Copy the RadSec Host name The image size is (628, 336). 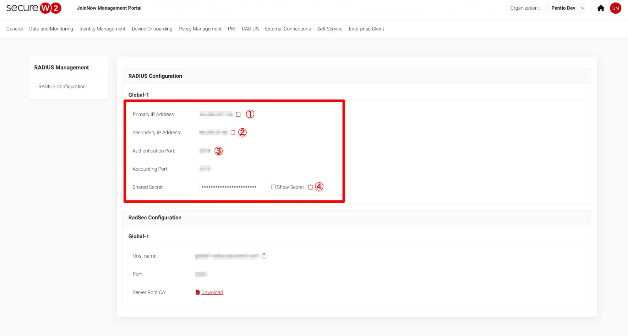264,256
